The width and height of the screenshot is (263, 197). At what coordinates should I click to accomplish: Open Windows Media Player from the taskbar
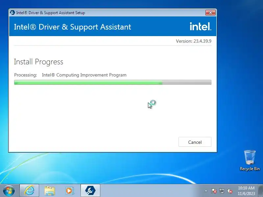[x=69, y=191]
